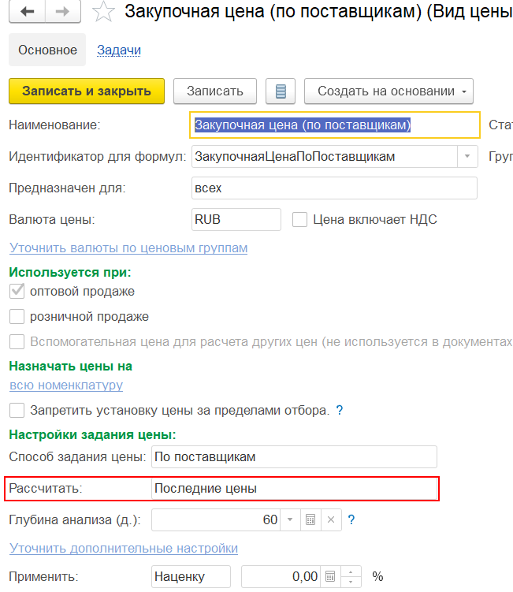This screenshot has width=513, height=592.
Task: Click the 'Рассчитать' field with 'Последние цены'
Action: (x=294, y=489)
